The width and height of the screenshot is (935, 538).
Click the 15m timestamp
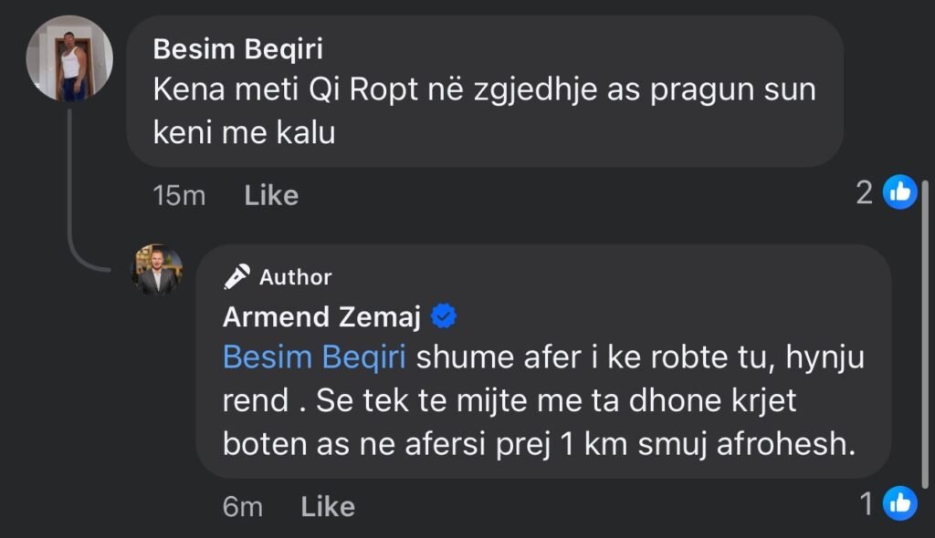pos(180,195)
